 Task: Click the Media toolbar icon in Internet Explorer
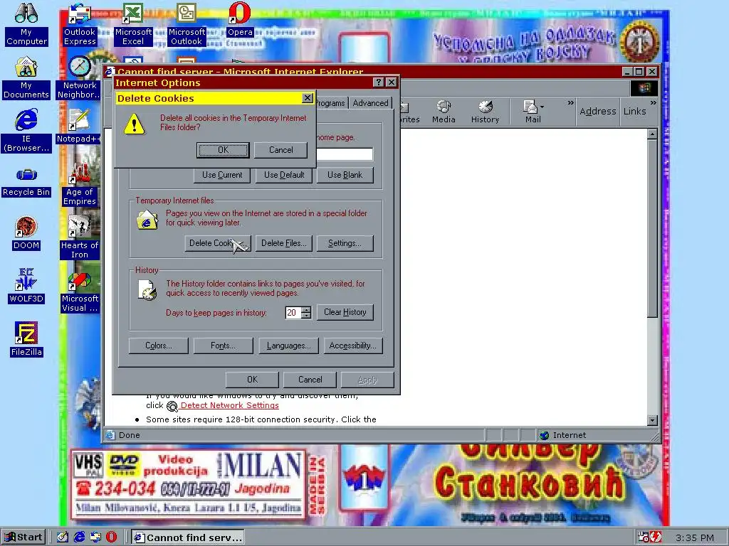(444, 112)
